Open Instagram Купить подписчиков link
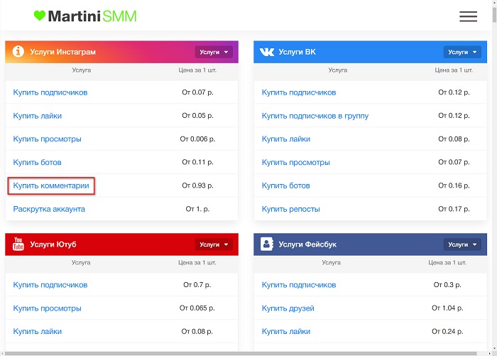This screenshot has height=356, width=497. (50, 92)
